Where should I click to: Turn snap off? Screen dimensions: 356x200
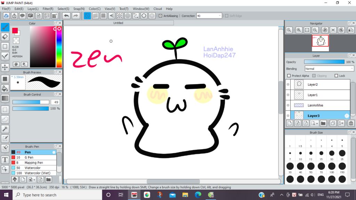click(87, 16)
